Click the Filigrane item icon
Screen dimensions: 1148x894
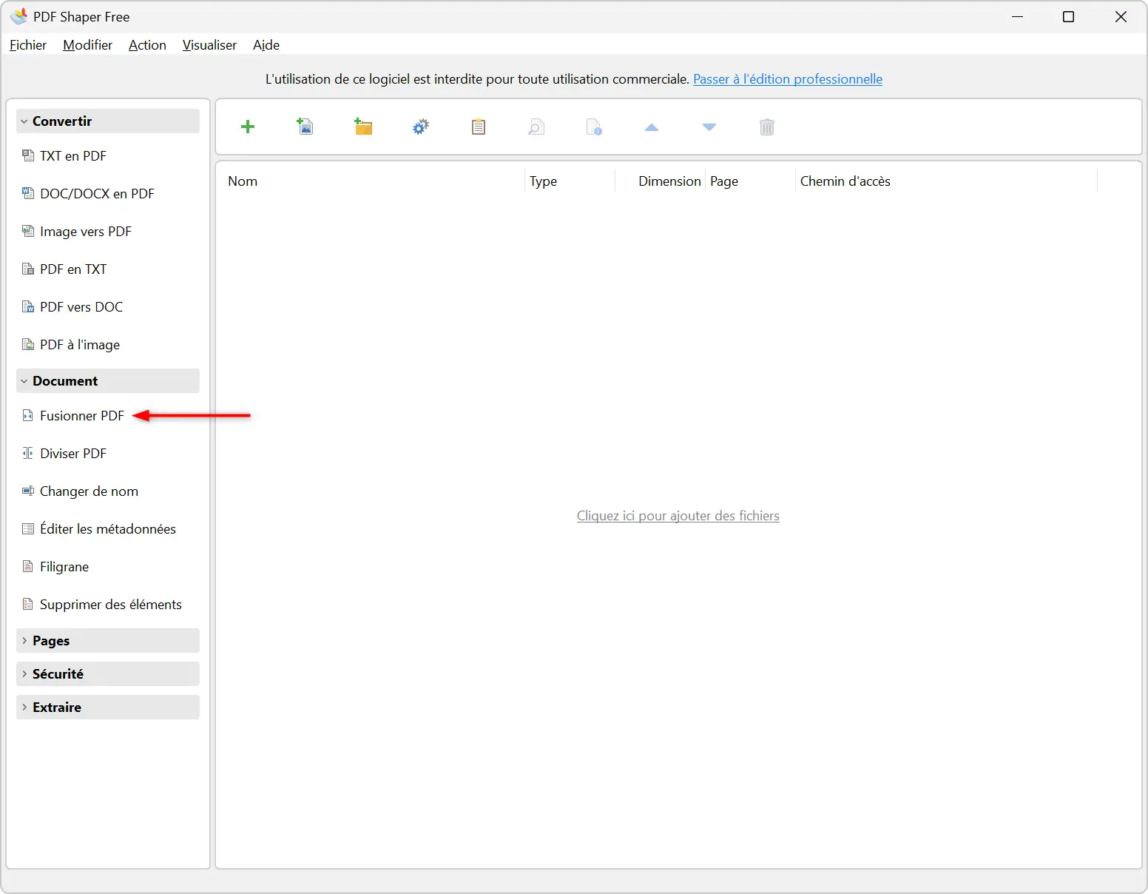(28, 566)
